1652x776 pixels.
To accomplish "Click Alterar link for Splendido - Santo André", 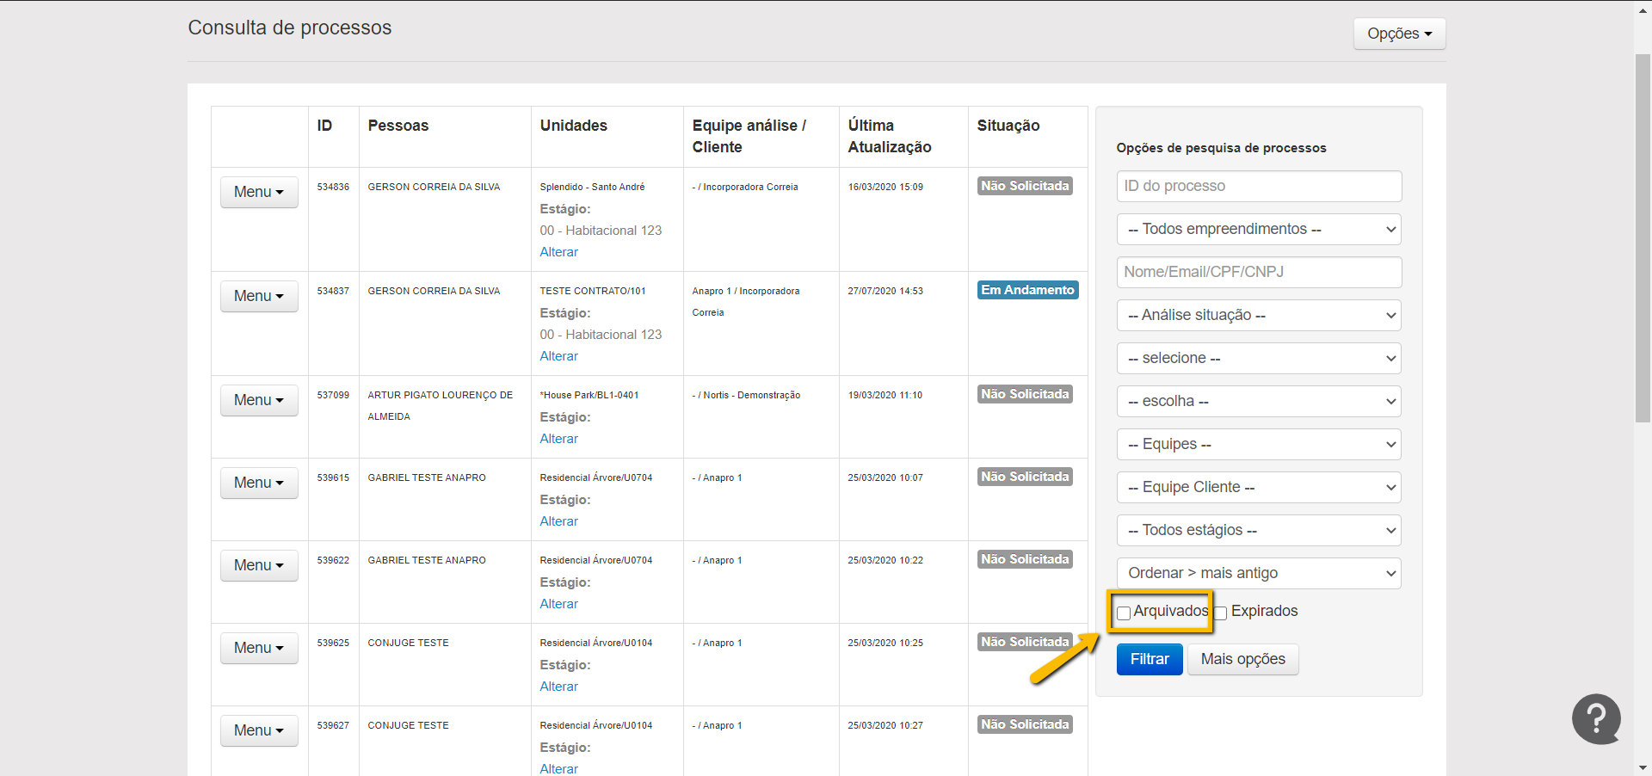I will point(558,252).
